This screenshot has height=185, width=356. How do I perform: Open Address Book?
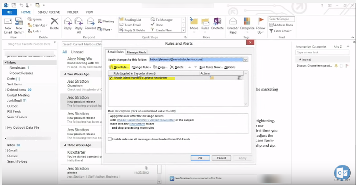click(x=281, y=25)
